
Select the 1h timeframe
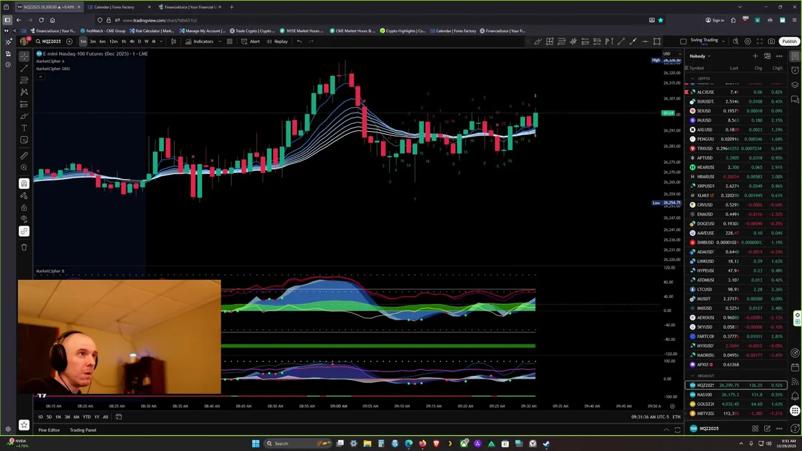click(123, 41)
